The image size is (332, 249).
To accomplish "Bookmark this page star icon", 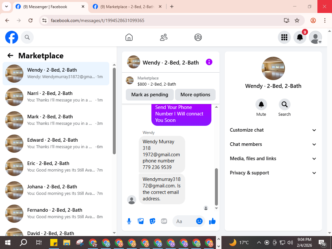I will click(297, 20).
